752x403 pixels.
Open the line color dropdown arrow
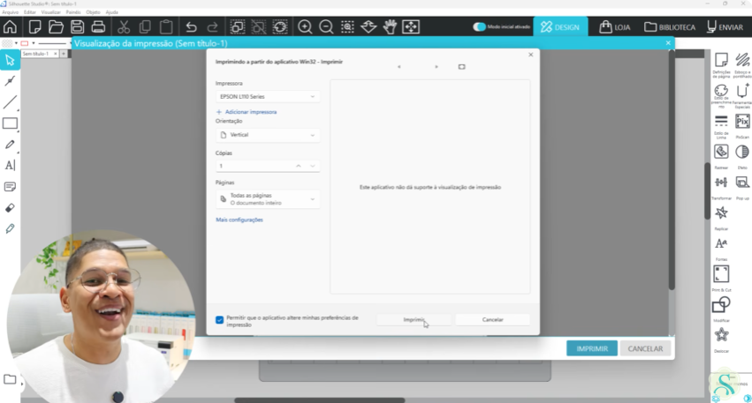tap(34, 43)
